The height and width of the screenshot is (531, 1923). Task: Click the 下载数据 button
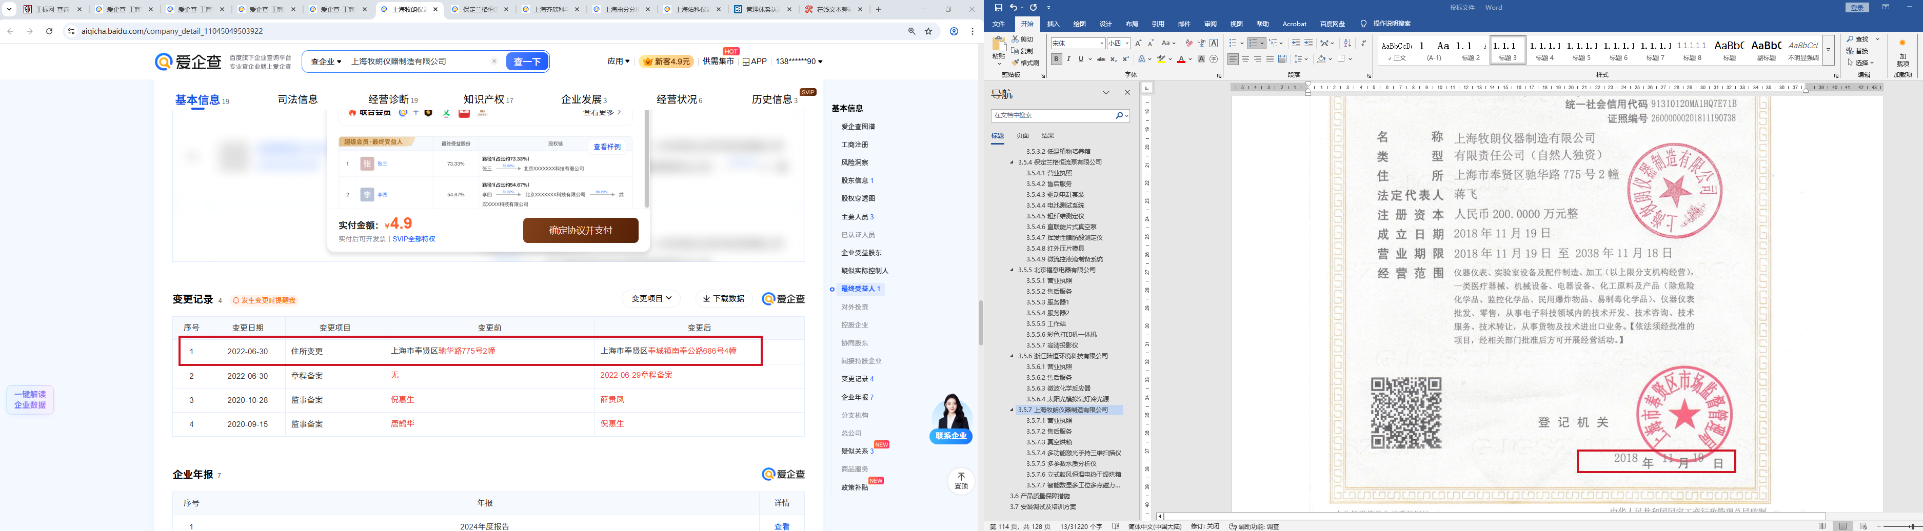click(x=723, y=298)
